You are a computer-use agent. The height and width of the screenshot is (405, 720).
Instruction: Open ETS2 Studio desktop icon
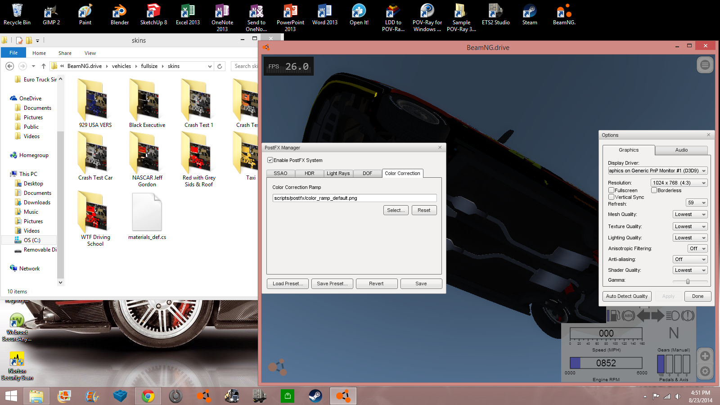(x=495, y=14)
